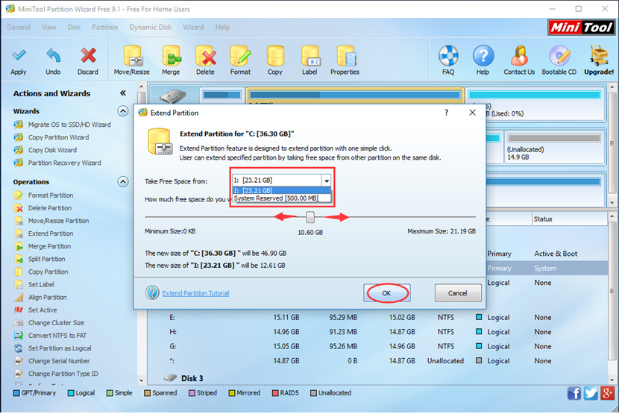The image size is (619, 414).
Task: Select the E: partition row
Action: tap(377, 317)
